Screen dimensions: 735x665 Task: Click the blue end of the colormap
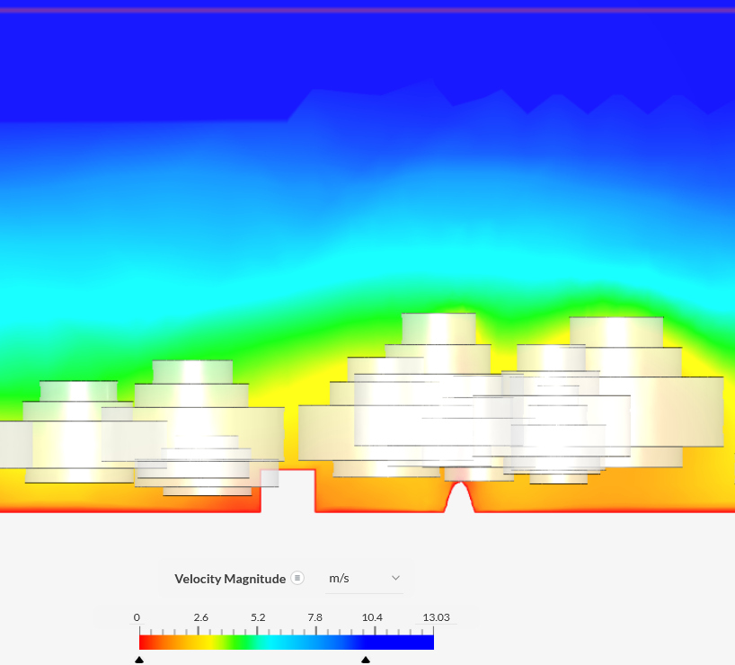coord(427,642)
